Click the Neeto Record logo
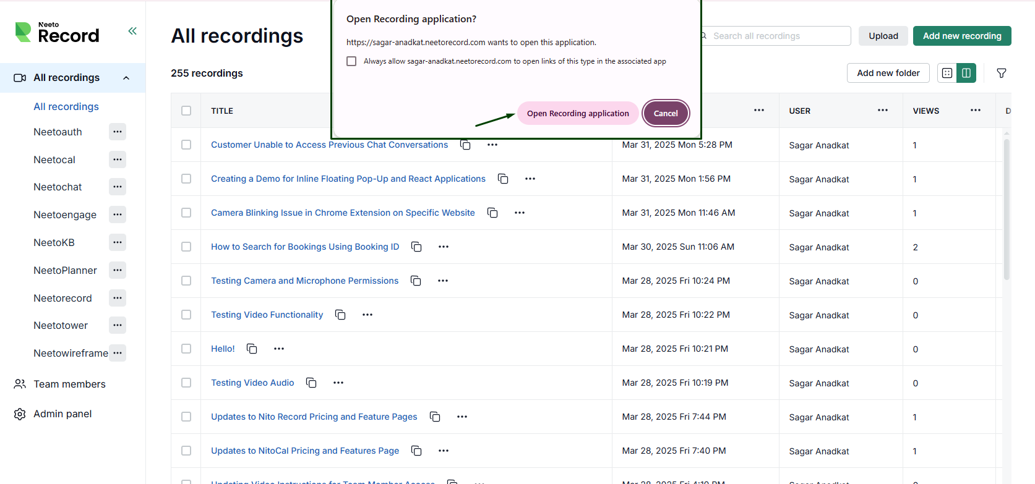The image size is (1035, 484). 57,33
